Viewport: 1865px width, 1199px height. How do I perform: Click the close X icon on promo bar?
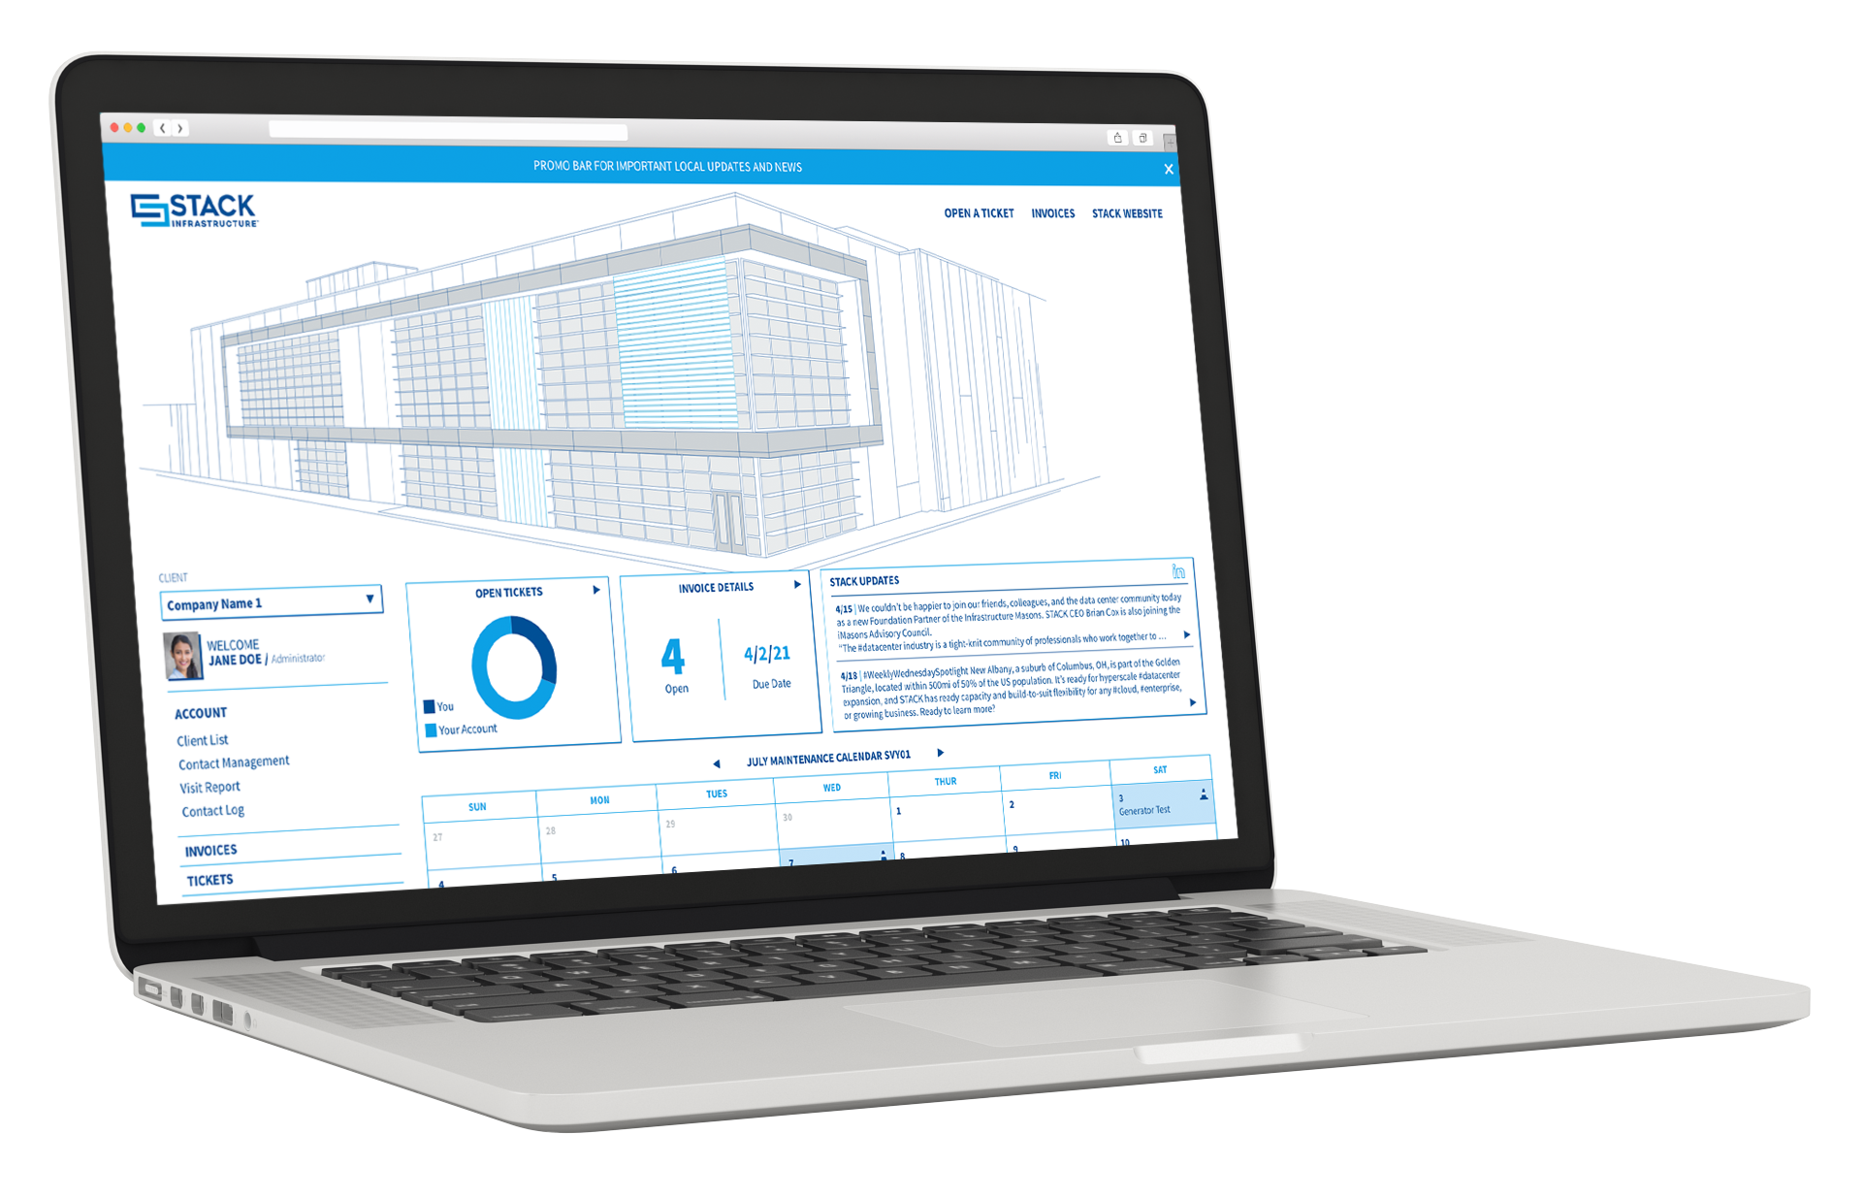[1169, 167]
